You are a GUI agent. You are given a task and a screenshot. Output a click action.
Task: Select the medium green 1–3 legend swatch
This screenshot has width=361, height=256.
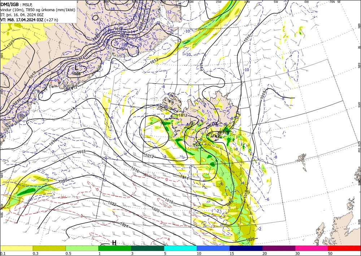coord(115,248)
